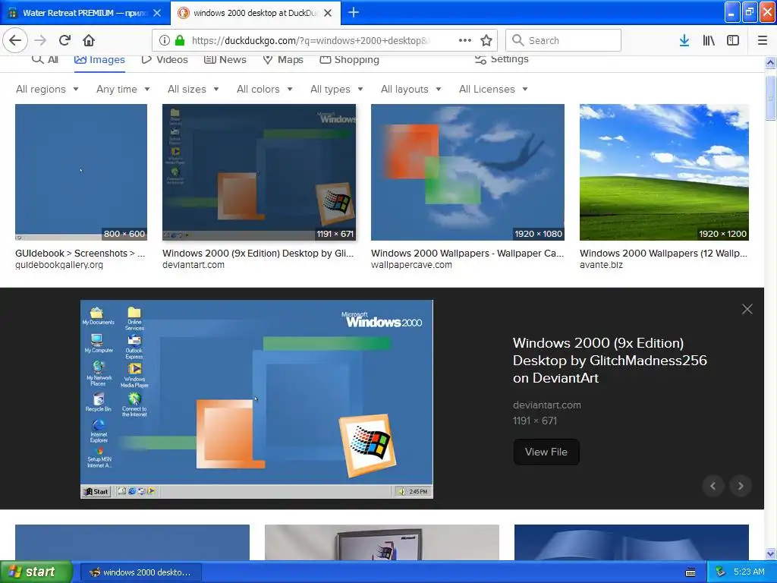Click the large Windows 2000 preview image
Viewport: 777px width, 583px height.
pos(256,399)
